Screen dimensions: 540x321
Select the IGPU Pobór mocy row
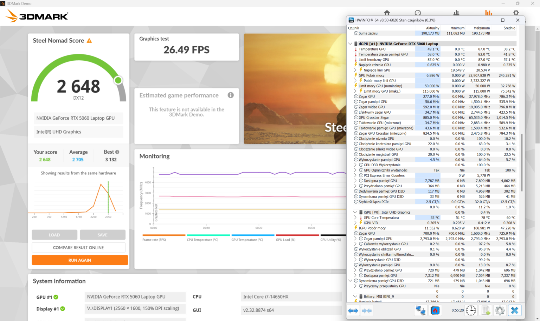[432, 228]
